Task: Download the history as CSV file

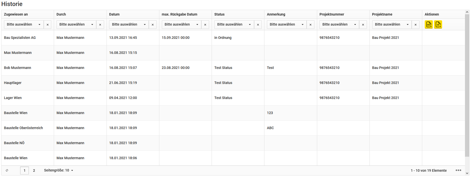Action: pyautogui.click(x=438, y=25)
